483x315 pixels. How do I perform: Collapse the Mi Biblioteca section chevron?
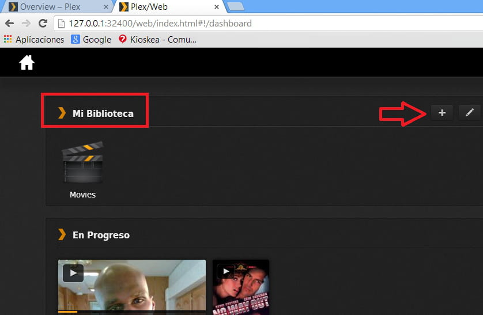click(x=62, y=113)
